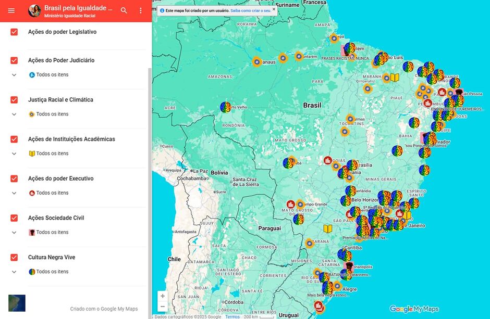Click the orange circle marker near Manaus
Image resolution: width=490 pixels, height=319 pixels.
coord(256,62)
